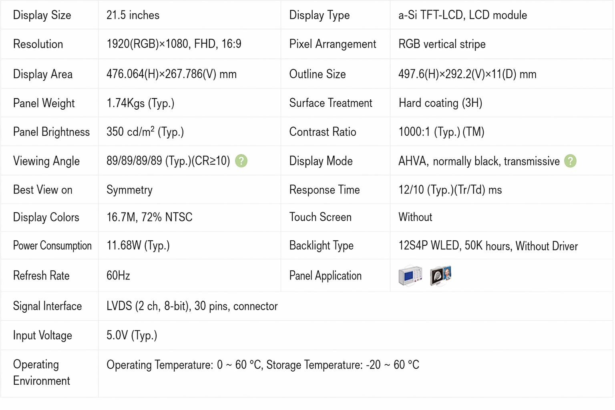615x410 pixels.
Task: Open the industrial instrument panel application icon
Action: pos(410,275)
